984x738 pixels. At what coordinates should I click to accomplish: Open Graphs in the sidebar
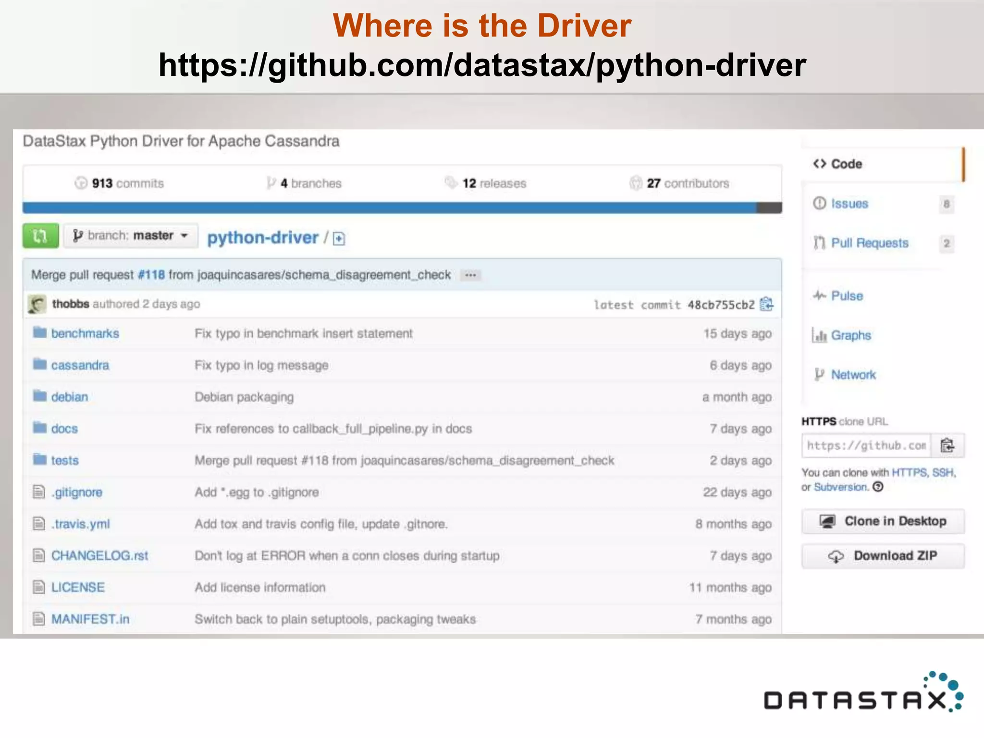[x=850, y=335]
